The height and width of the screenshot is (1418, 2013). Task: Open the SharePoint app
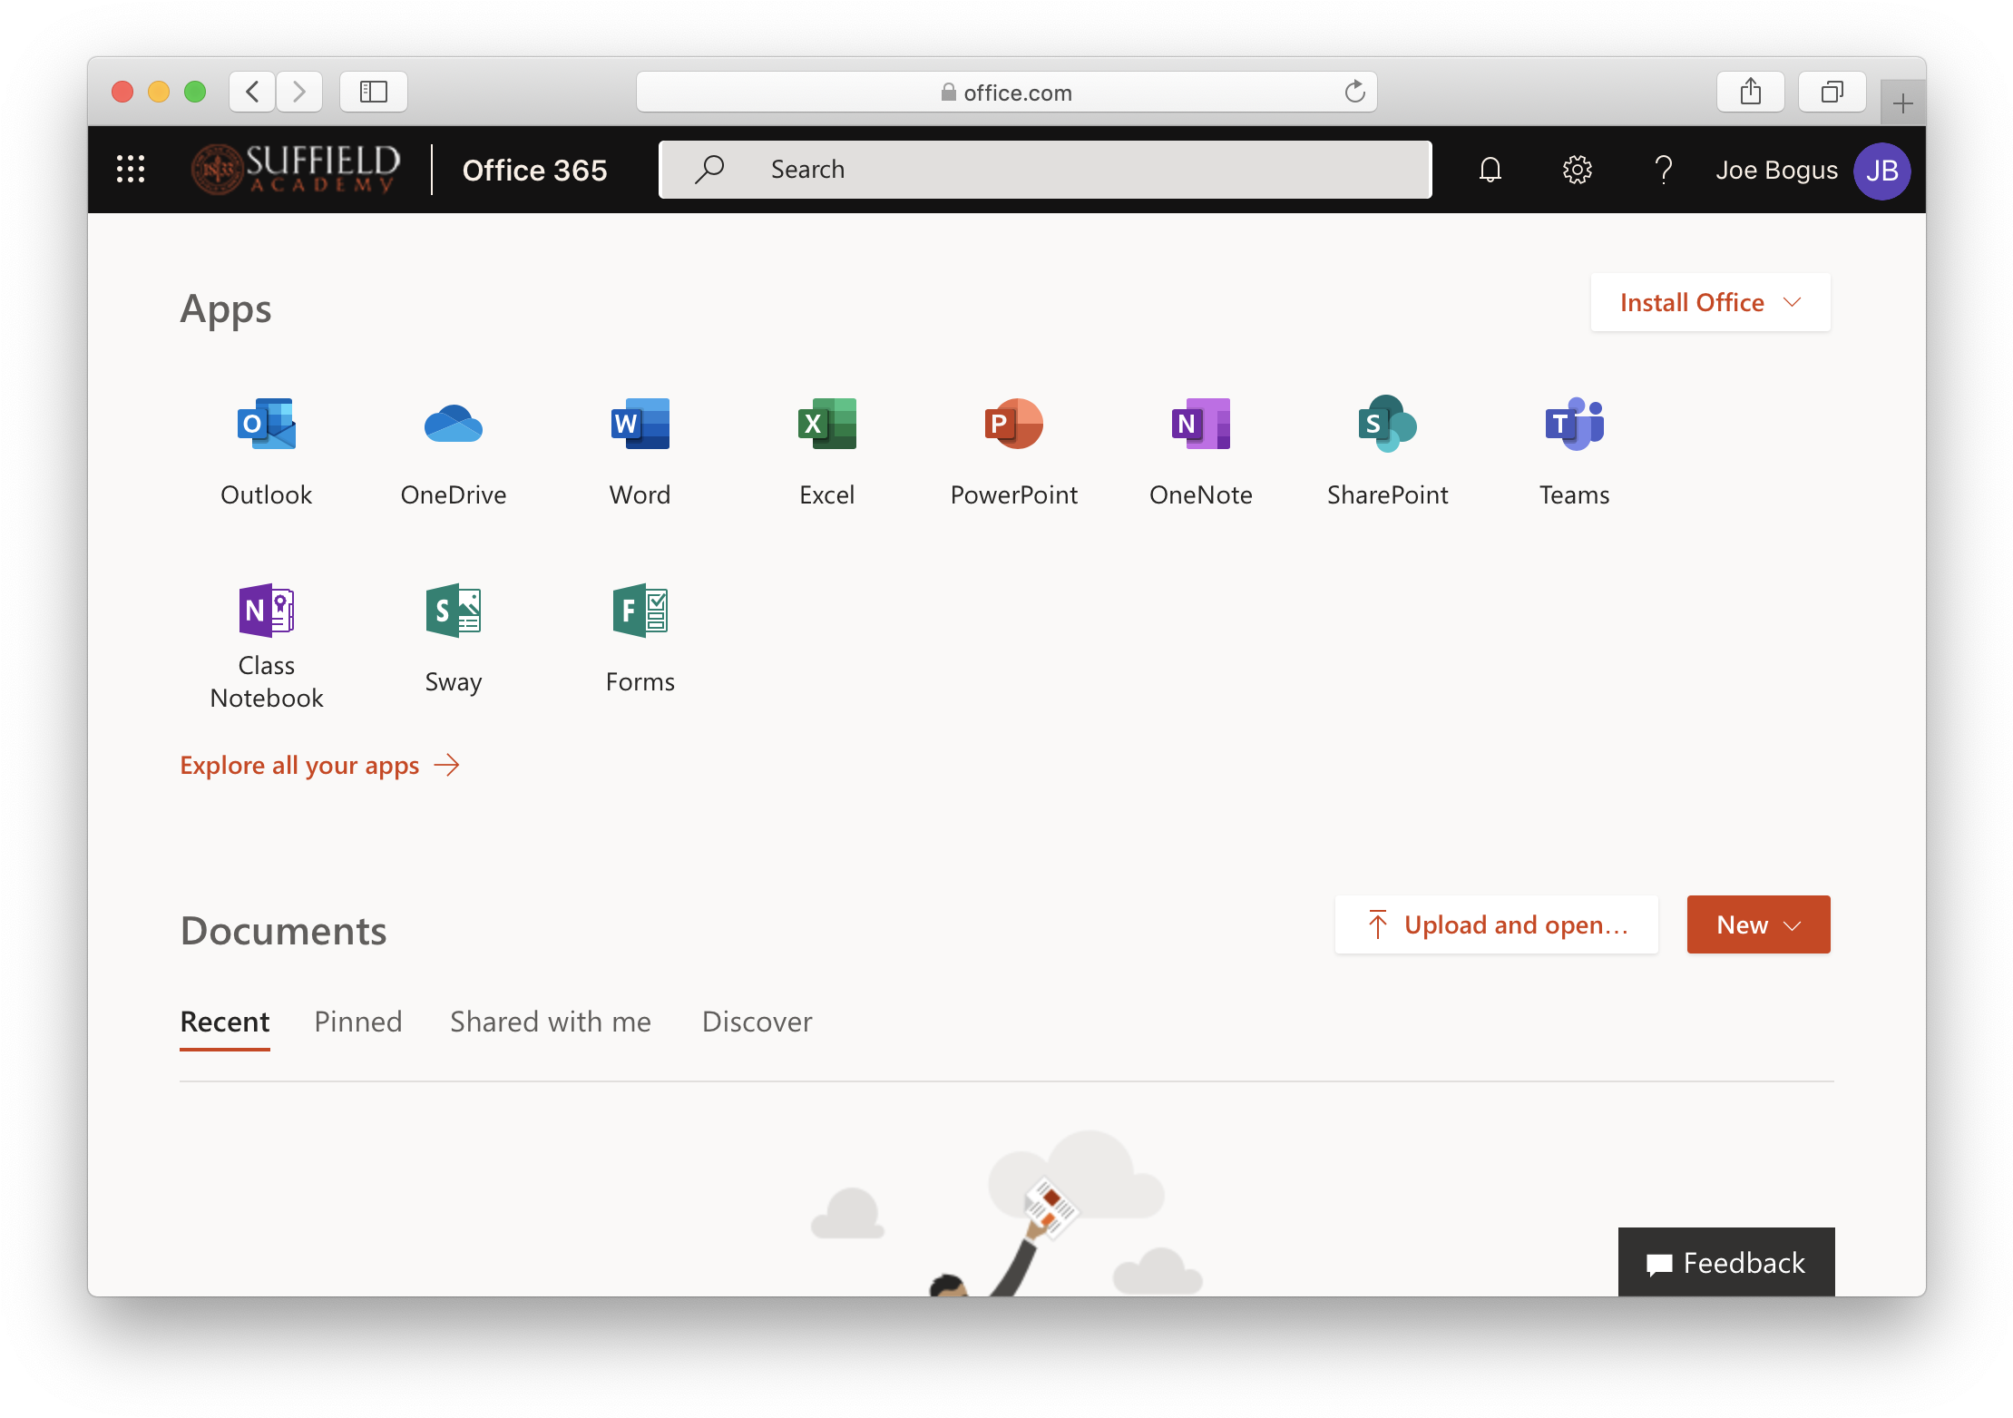pyautogui.click(x=1387, y=451)
